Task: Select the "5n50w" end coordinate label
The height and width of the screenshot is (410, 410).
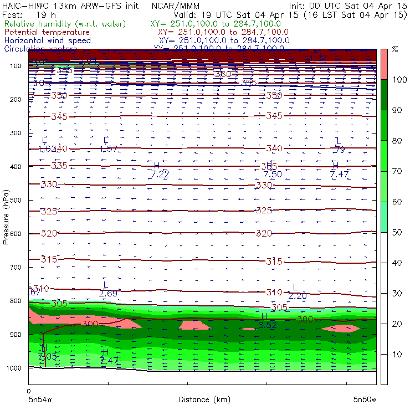Action: point(365,399)
